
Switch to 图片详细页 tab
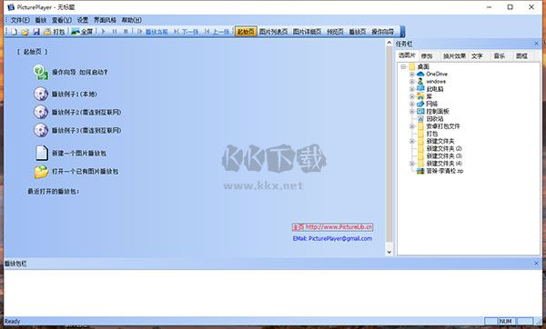click(307, 31)
